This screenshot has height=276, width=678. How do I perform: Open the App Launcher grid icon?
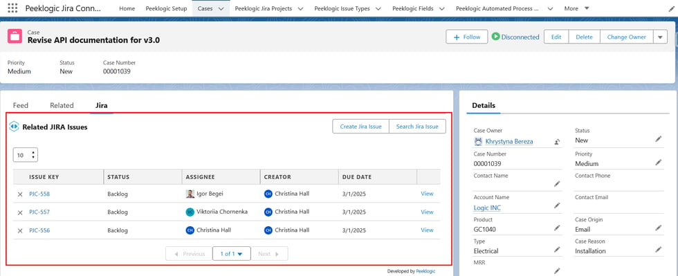tap(12, 8)
